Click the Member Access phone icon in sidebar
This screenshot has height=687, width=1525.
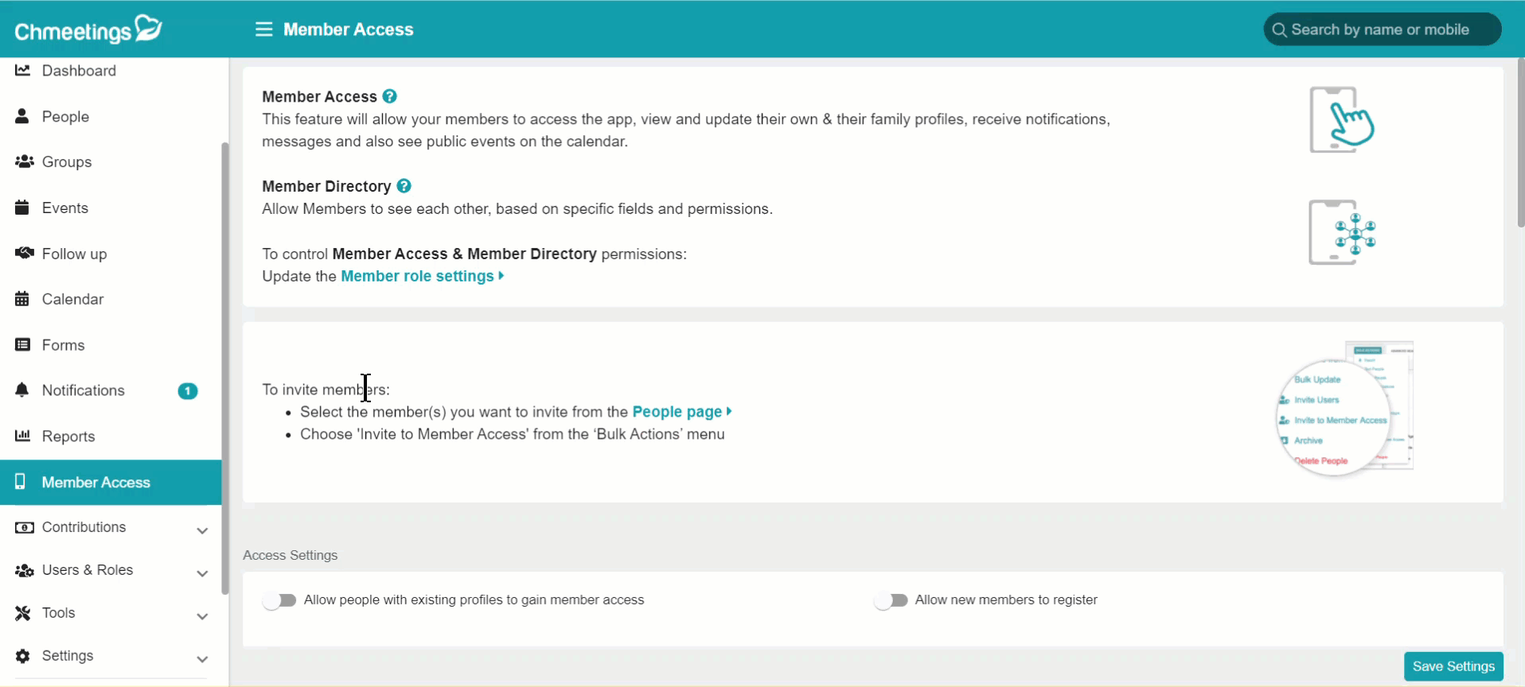20,482
